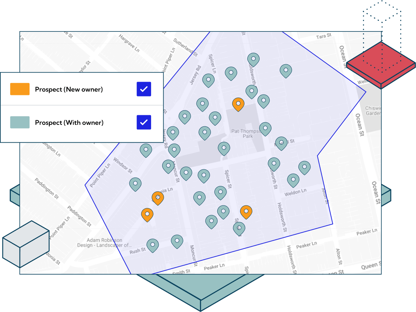
Task: Click the Sutherland St street label
Action: (185, 47)
